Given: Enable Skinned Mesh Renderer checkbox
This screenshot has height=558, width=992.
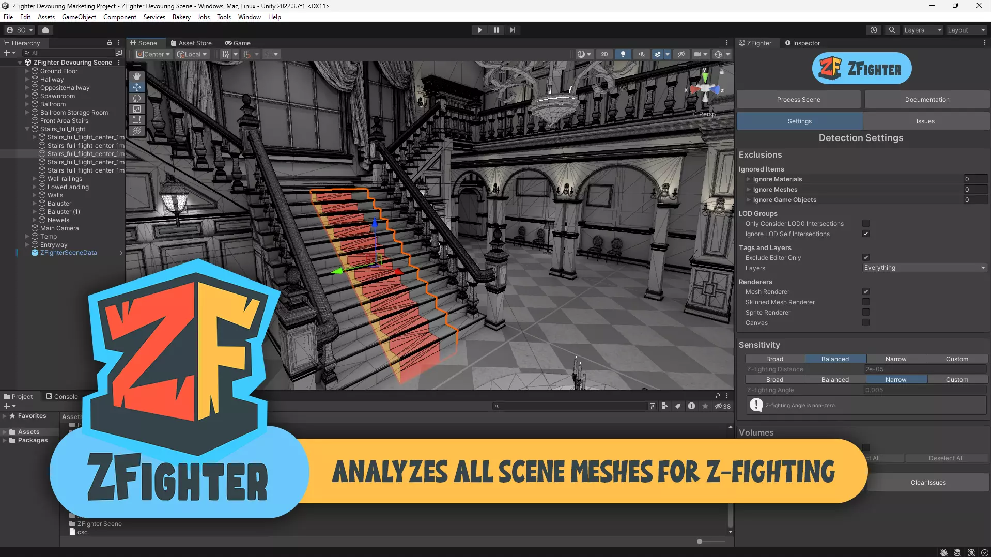Looking at the screenshot, I should tap(866, 302).
